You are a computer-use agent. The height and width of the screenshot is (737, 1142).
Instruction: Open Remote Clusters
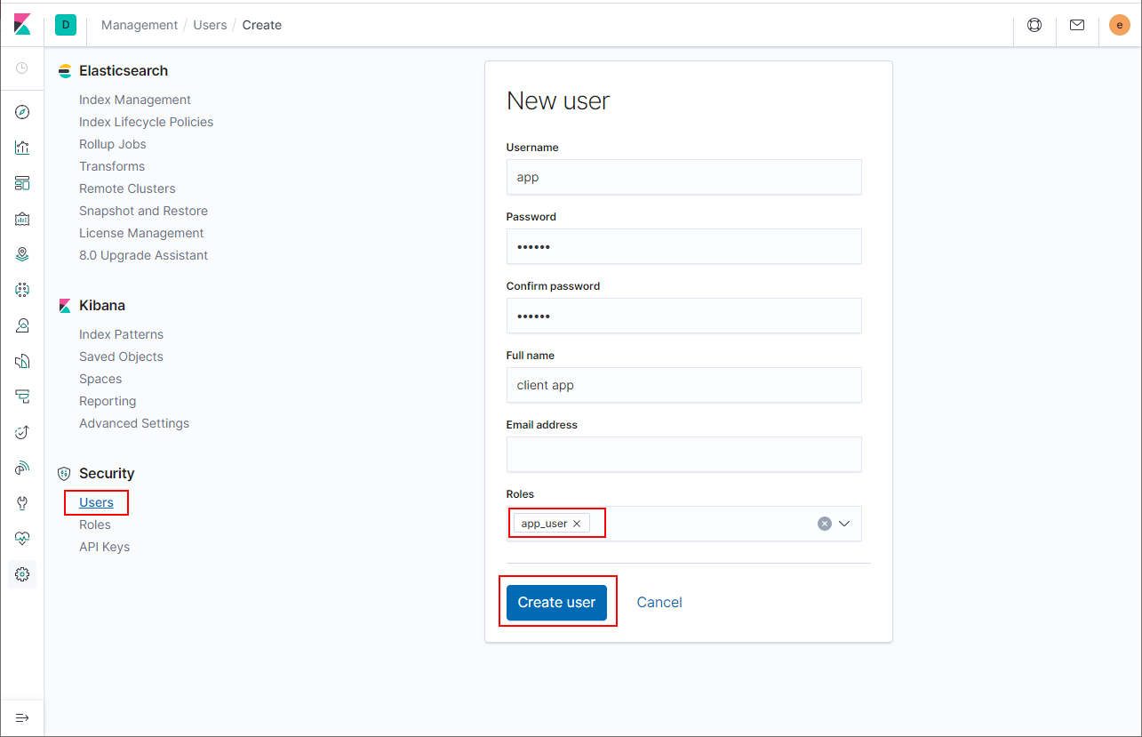click(x=127, y=188)
